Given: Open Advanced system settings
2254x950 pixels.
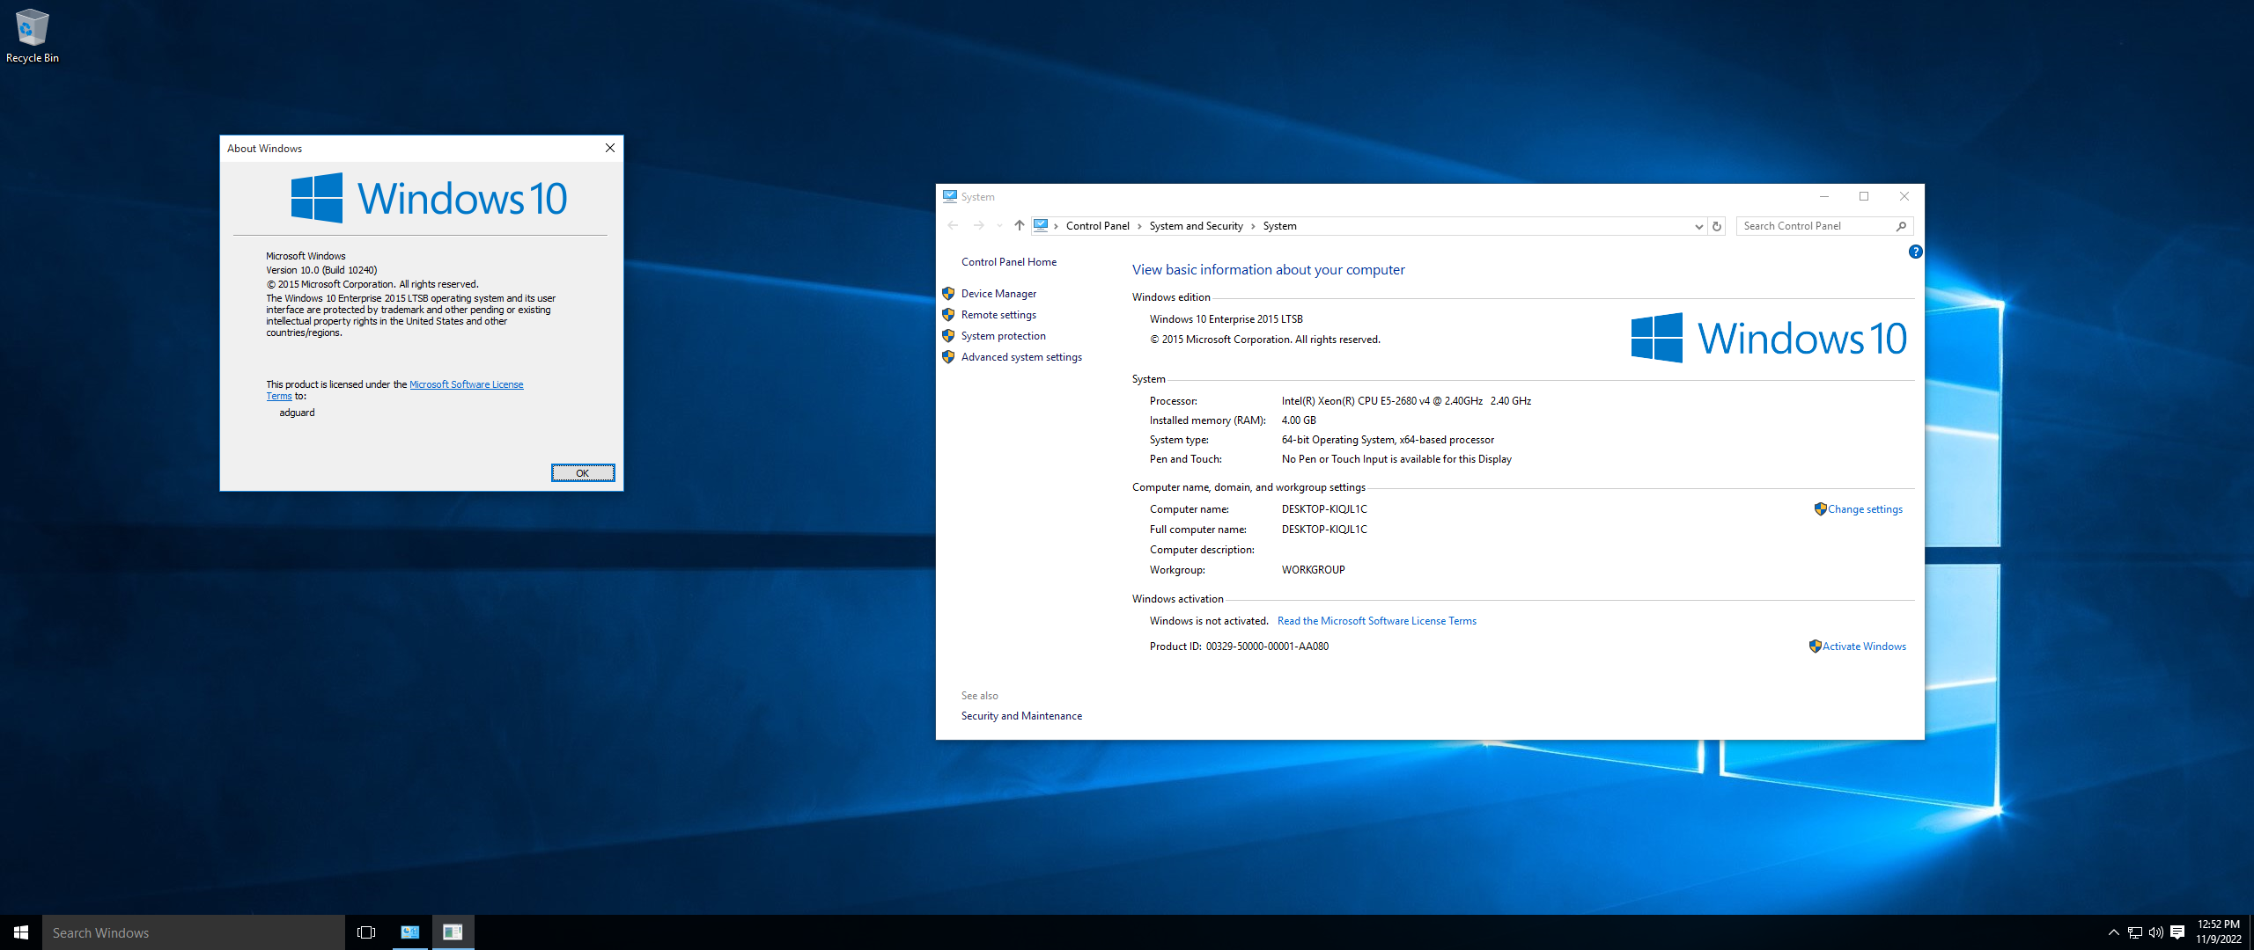Looking at the screenshot, I should [x=1021, y=357].
